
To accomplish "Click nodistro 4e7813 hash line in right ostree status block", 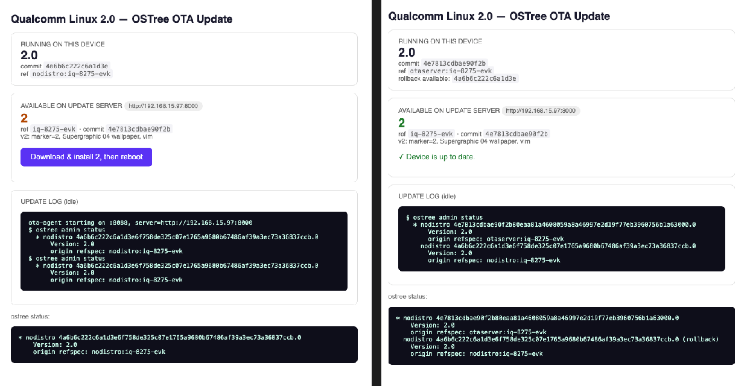I will tap(537, 318).
